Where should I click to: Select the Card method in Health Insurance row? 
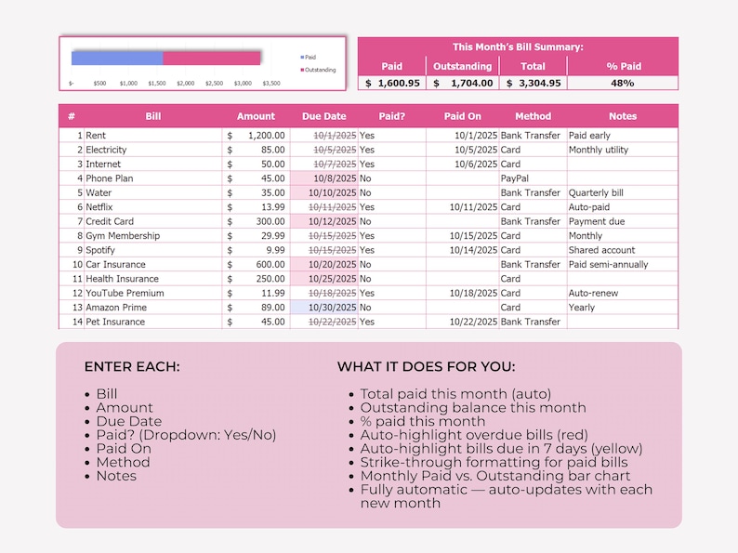coord(534,279)
